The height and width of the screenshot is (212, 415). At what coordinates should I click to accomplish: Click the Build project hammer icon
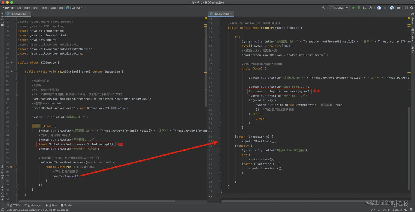323,8
